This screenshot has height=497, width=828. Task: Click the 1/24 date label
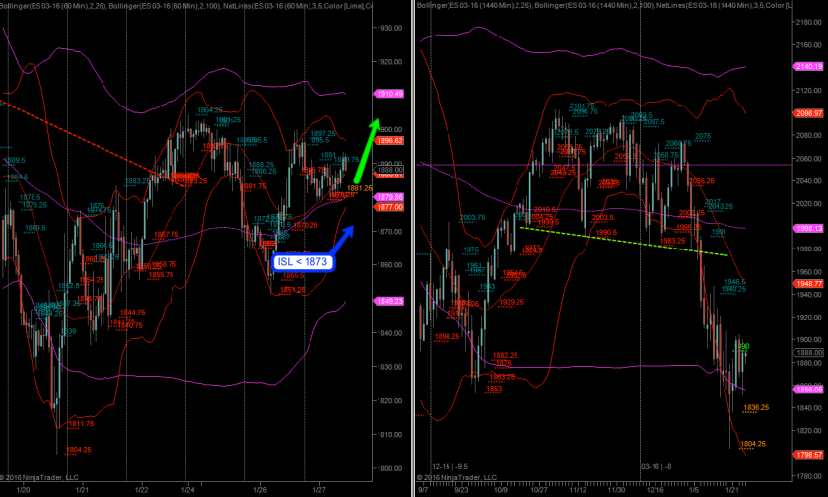tap(187, 490)
